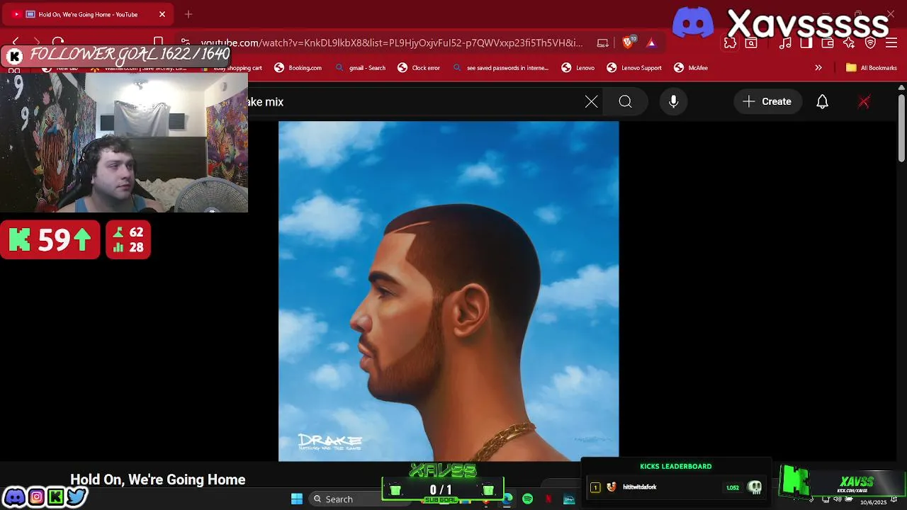This screenshot has width=907, height=510.
Task: Select the Hold On, We're Going Home tab
Action: click(89, 14)
